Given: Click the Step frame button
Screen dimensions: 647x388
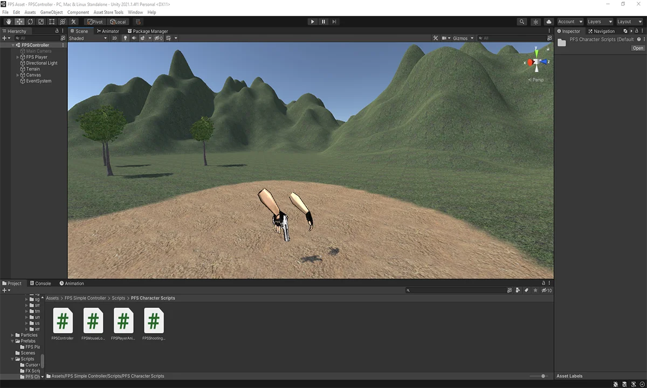Looking at the screenshot, I should (x=334, y=22).
